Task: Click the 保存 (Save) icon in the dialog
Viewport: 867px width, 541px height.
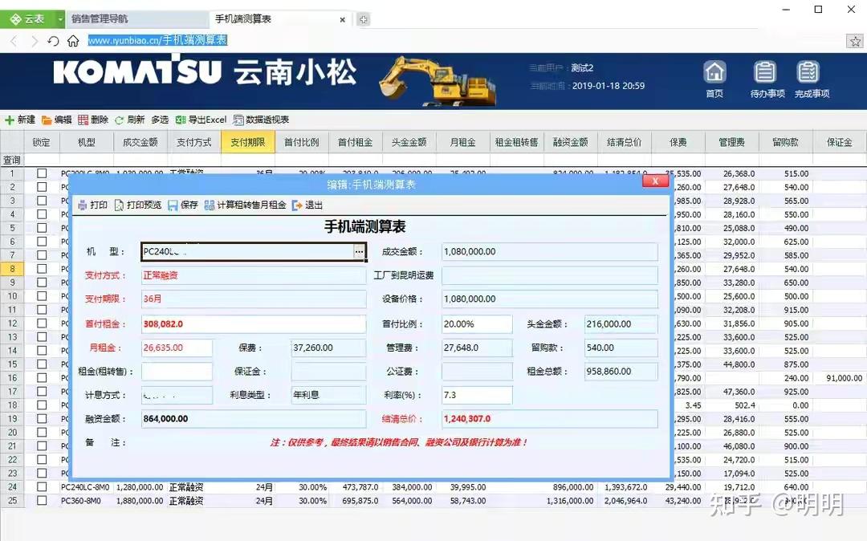Action: 185,205
